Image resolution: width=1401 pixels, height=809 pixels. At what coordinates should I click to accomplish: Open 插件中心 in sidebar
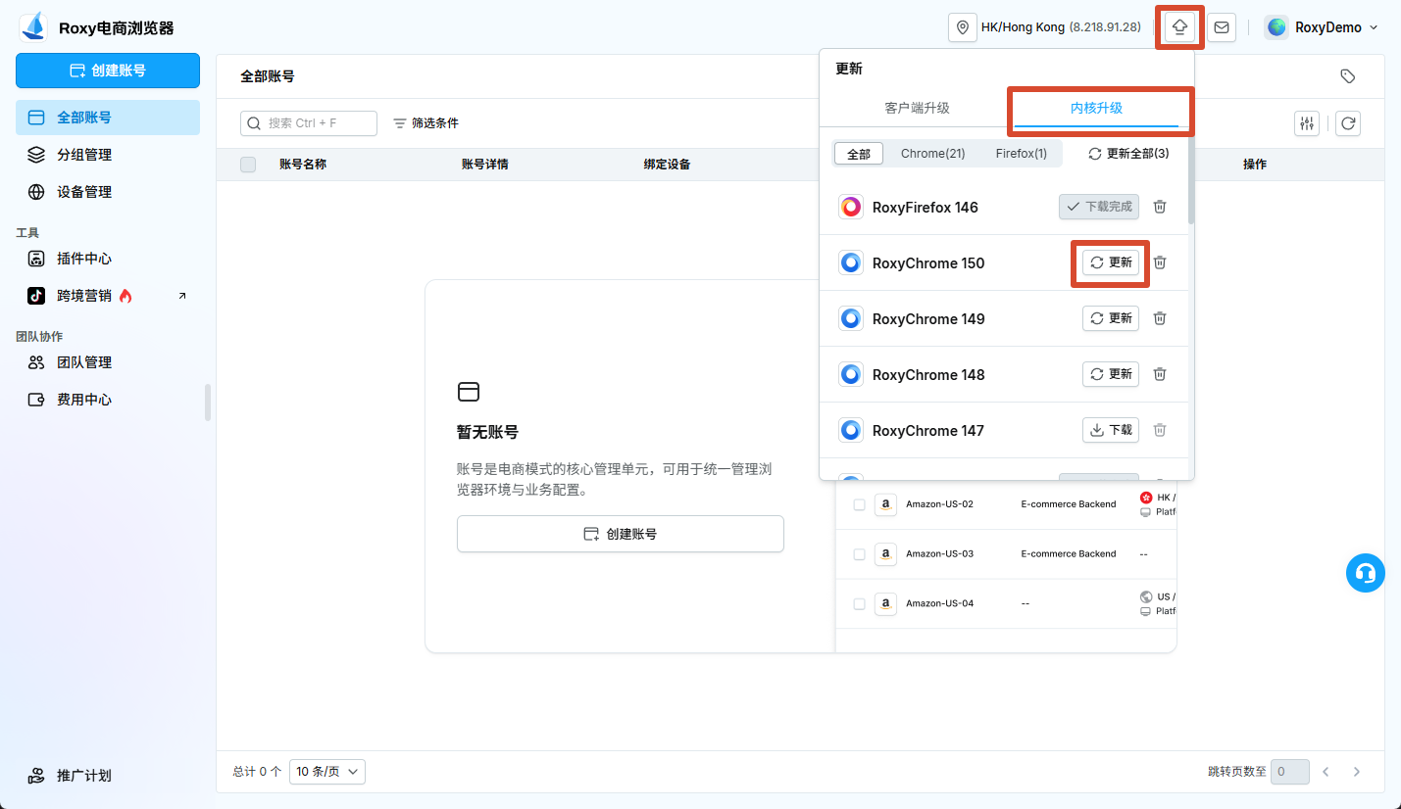(x=108, y=259)
